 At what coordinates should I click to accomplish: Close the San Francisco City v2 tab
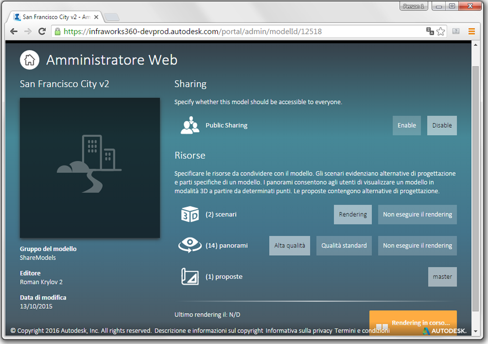96,17
